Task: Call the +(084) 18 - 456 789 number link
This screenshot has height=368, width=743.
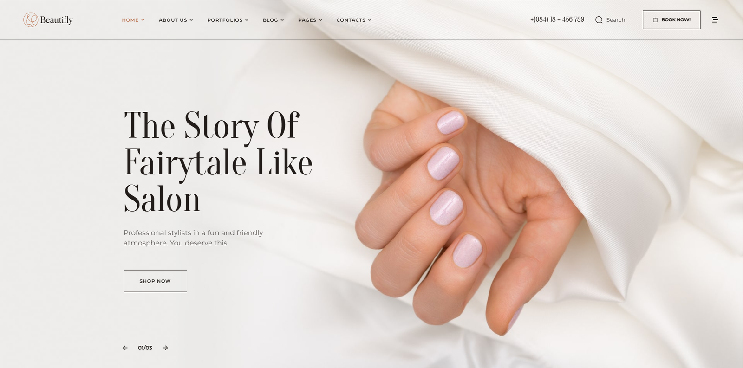Action: (557, 19)
